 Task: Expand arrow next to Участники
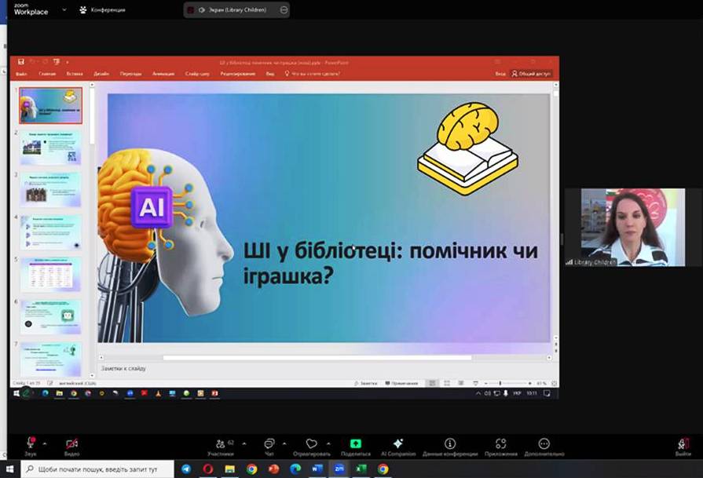pos(243,442)
